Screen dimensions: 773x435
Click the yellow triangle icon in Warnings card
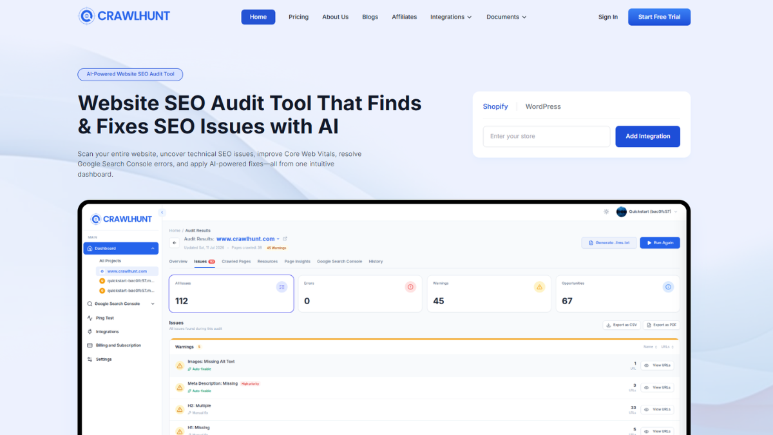(x=539, y=287)
